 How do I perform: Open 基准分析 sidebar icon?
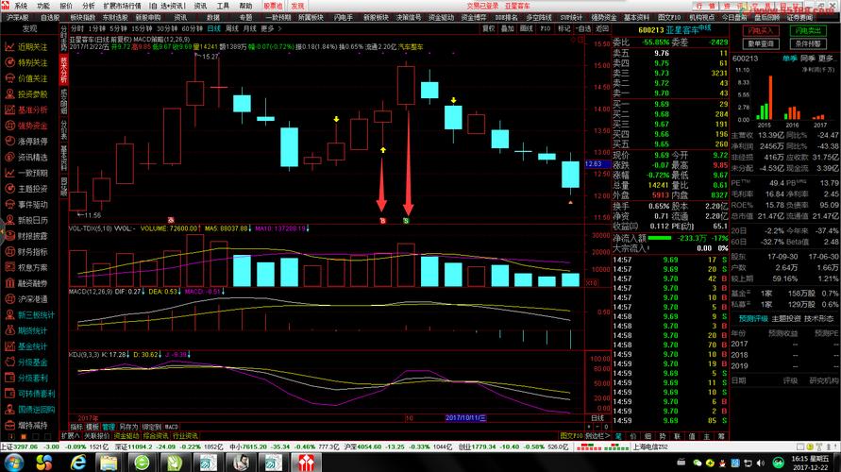click(x=9, y=110)
